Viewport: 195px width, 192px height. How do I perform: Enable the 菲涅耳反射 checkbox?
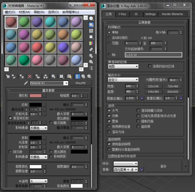pyautogui.click(x=10, y=118)
